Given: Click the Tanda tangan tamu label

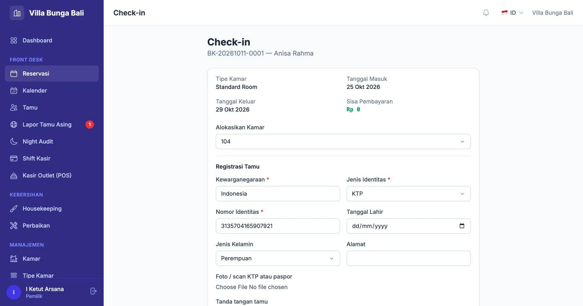Looking at the screenshot, I should [242, 302].
